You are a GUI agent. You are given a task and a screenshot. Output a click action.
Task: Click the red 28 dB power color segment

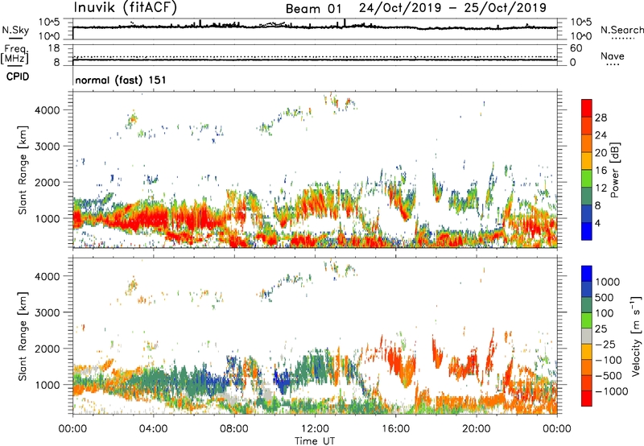click(587, 109)
